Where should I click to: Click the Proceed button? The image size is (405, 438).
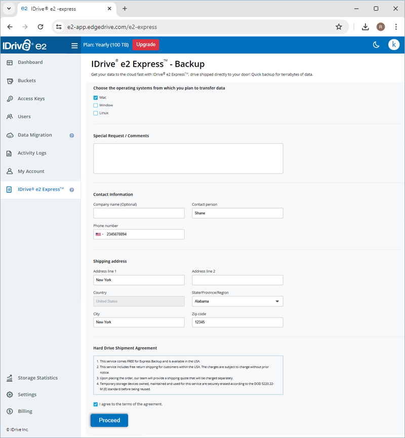click(x=109, y=420)
